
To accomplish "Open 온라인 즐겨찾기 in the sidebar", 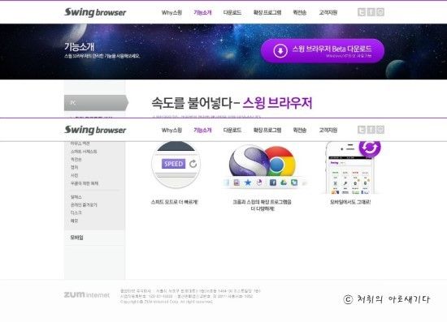I will click(84, 205).
